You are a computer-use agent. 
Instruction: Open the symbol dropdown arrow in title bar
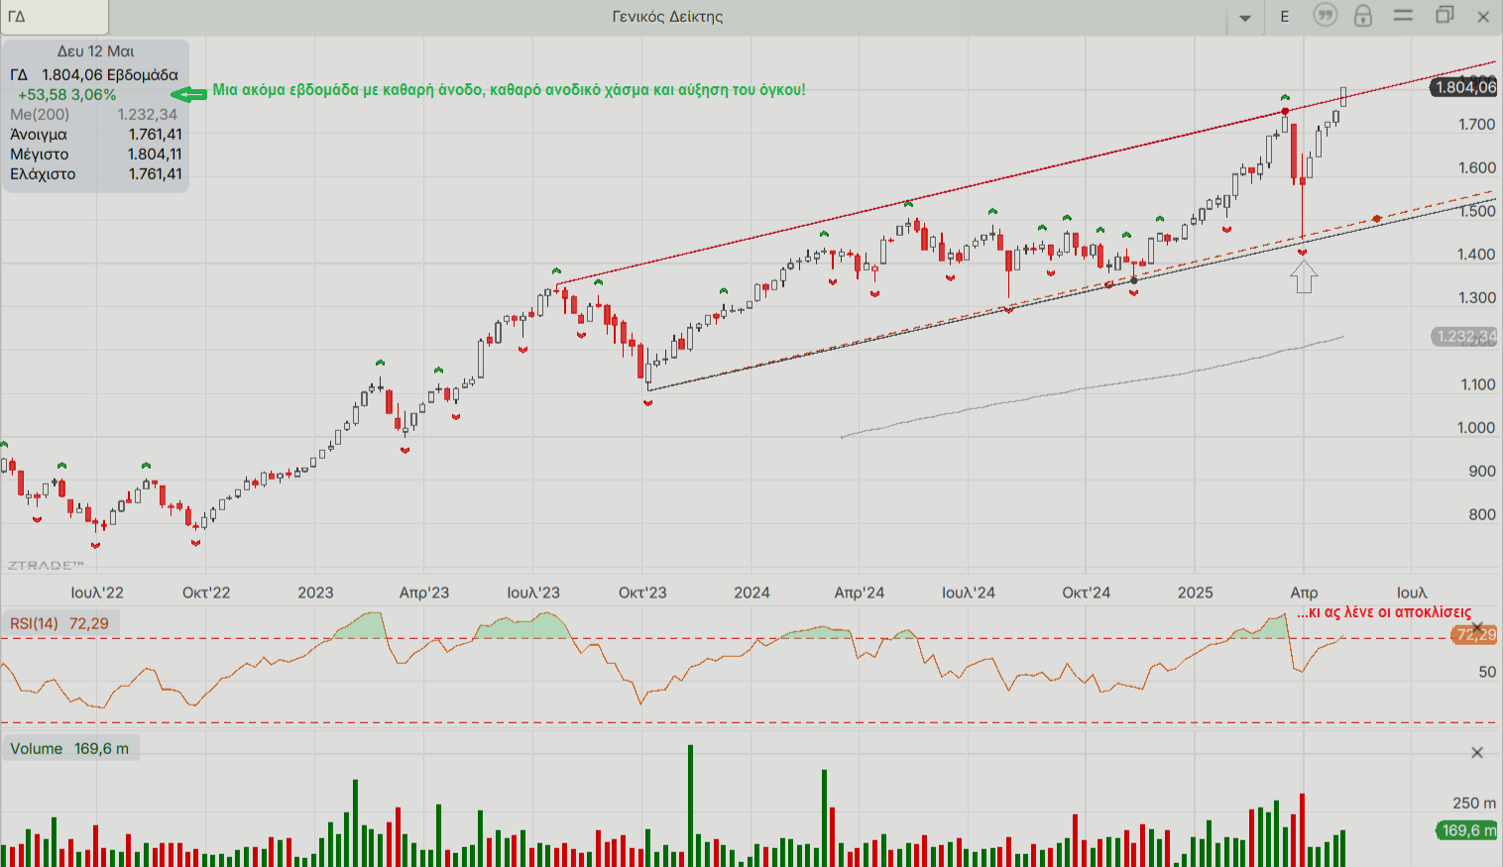click(1245, 18)
